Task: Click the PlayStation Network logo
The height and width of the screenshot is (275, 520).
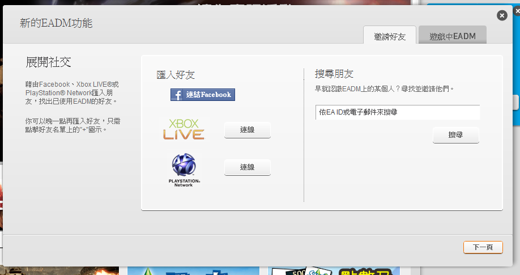Action: click(184, 170)
